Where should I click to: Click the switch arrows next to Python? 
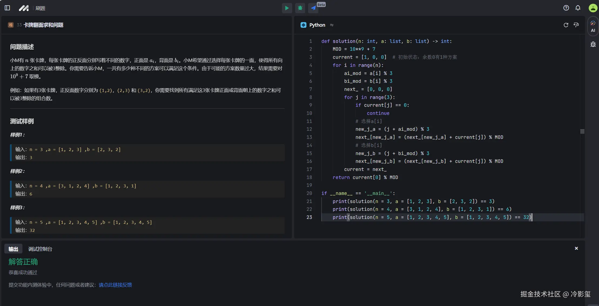332,25
